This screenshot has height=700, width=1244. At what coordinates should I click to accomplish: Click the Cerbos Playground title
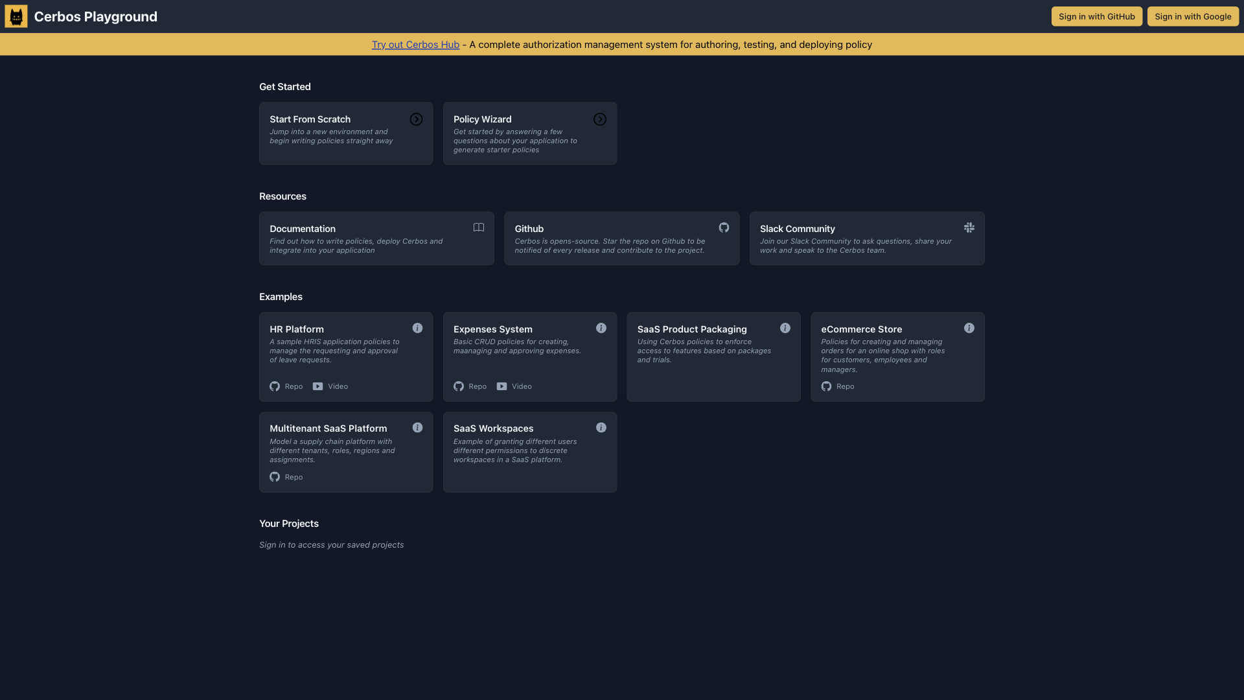coord(96,17)
